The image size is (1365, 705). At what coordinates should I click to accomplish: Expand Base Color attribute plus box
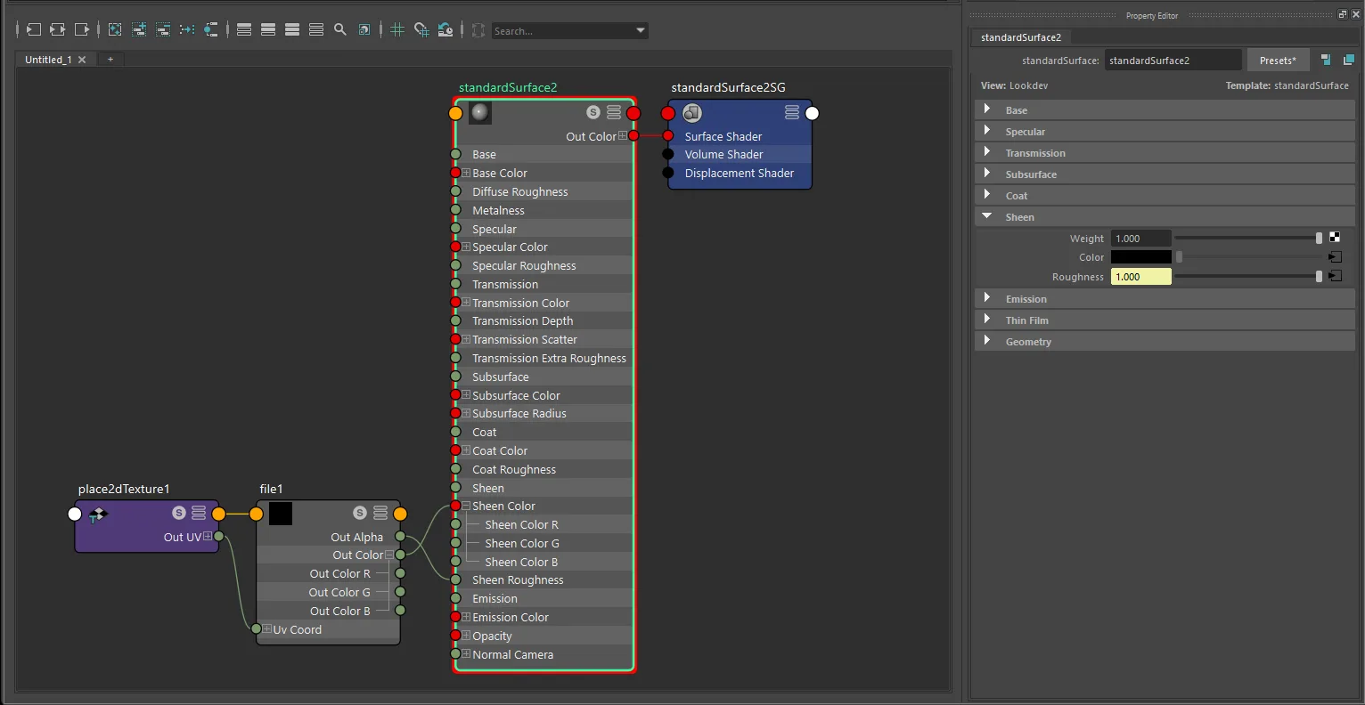466,173
